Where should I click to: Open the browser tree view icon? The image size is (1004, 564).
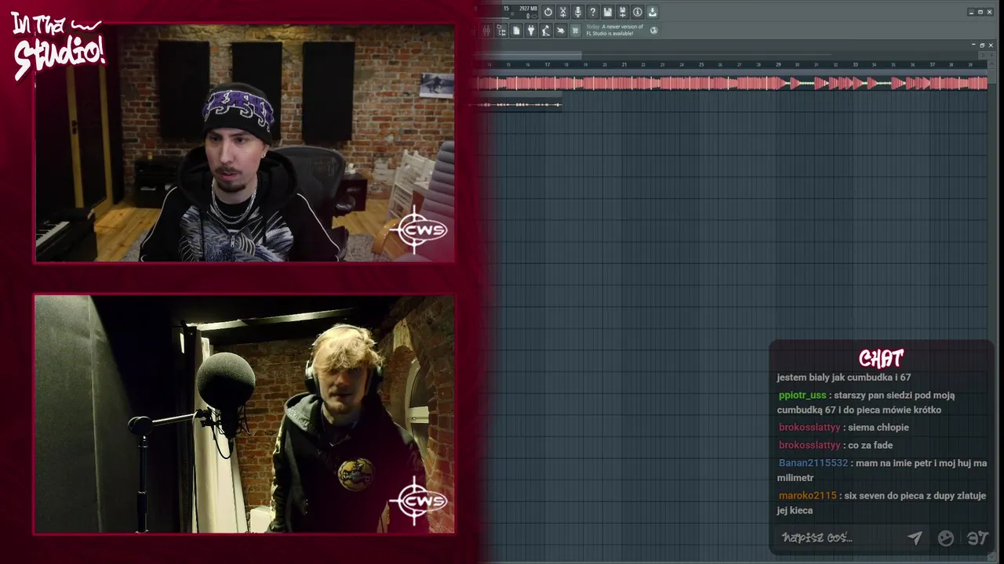click(501, 31)
